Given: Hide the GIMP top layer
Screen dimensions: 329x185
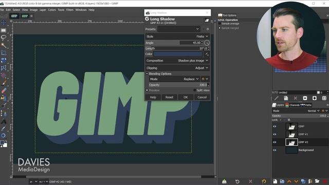Looking at the screenshot, I should pos(275,126).
